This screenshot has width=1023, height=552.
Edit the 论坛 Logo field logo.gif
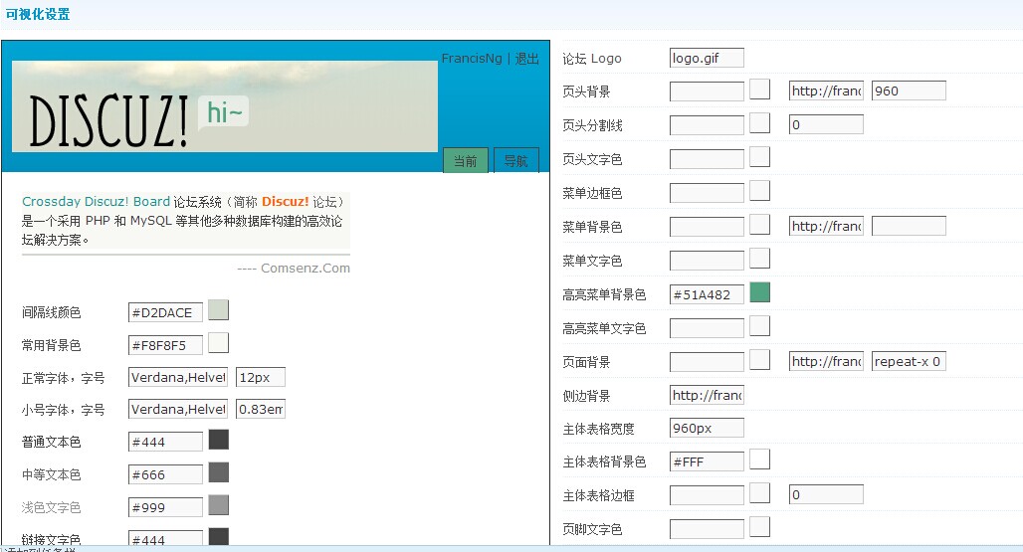click(707, 58)
